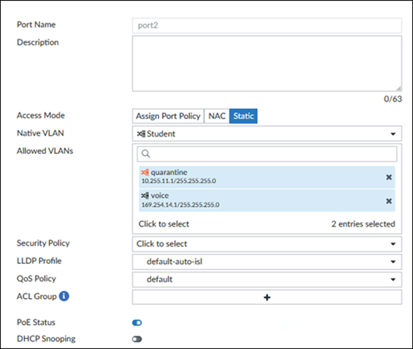Click 'Click to select' in Allowed VLANs

[164, 224]
